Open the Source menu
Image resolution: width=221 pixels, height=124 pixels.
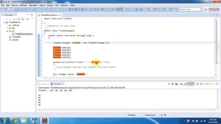(x=15, y=5)
